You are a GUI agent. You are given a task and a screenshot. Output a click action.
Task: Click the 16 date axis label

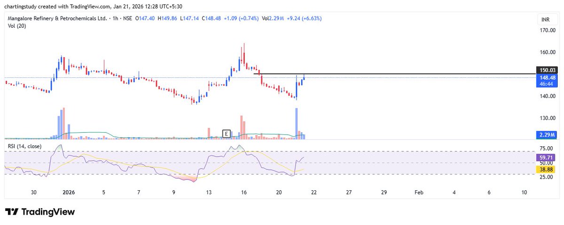[243, 192]
